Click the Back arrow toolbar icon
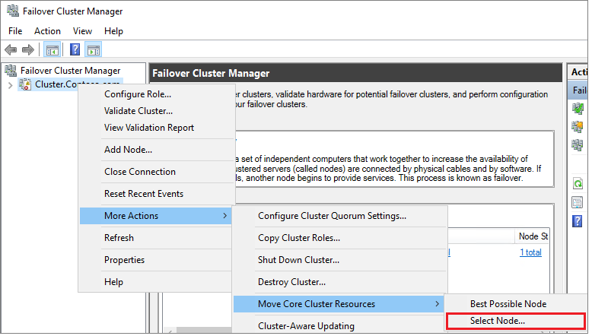This screenshot has height=336, width=592. (11, 49)
